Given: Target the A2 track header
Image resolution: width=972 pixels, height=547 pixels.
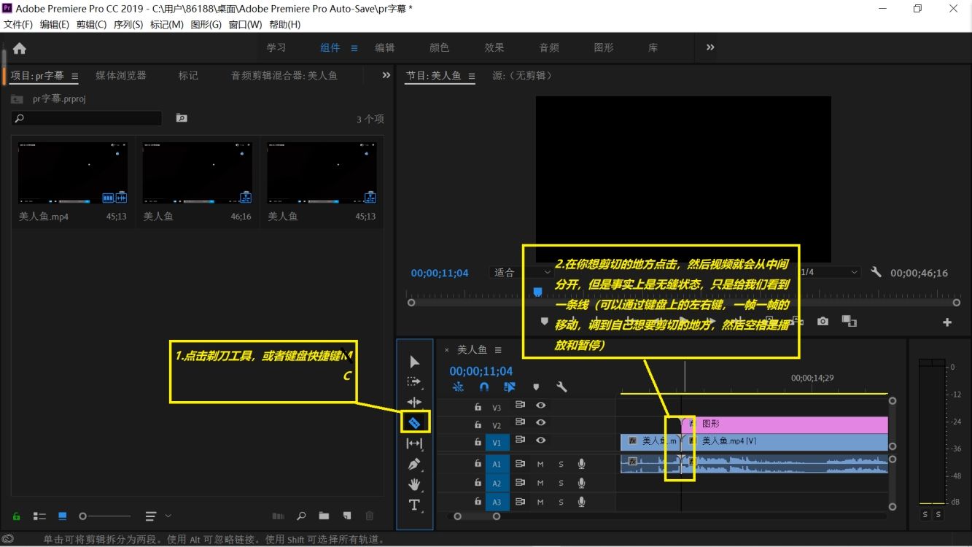Looking at the screenshot, I should tap(497, 483).
